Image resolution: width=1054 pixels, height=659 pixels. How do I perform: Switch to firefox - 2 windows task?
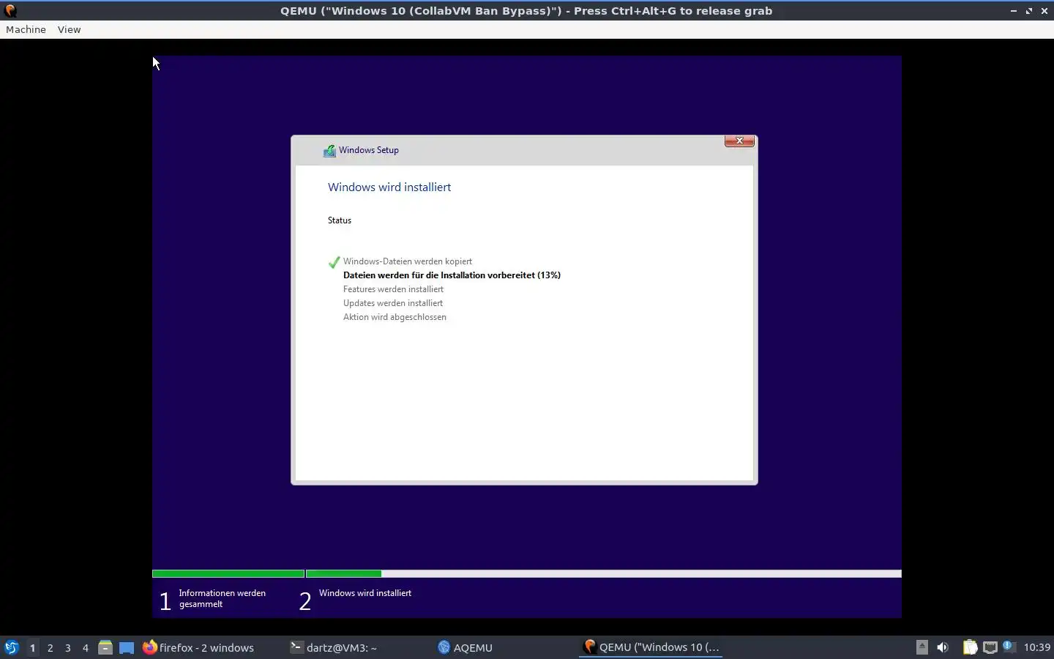tap(198, 647)
